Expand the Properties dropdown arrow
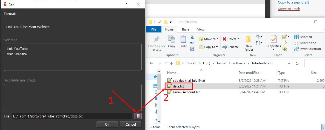 (x=273, y=50)
